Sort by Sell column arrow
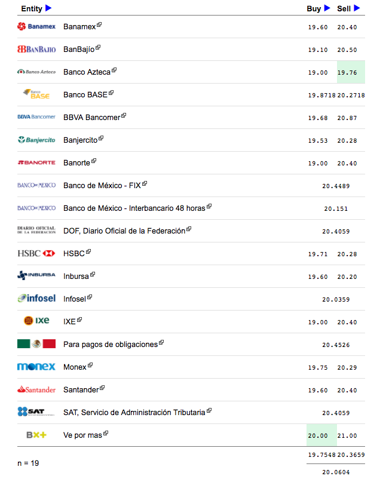The width and height of the screenshot is (386, 479). [357, 8]
